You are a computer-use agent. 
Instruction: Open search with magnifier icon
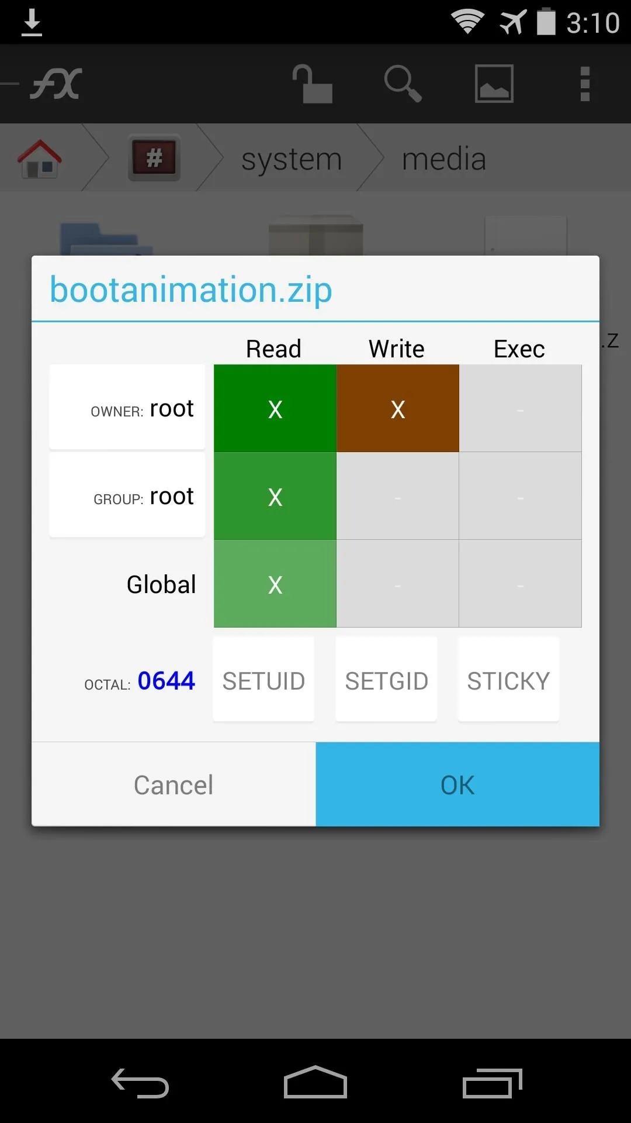pyautogui.click(x=403, y=84)
